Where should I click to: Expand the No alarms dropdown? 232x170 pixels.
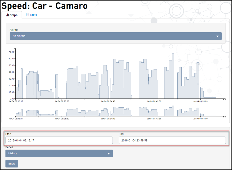click(x=116, y=36)
